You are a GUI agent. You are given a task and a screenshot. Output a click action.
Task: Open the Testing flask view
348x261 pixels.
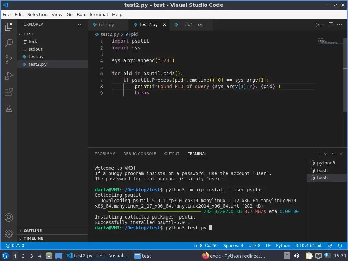(8, 108)
